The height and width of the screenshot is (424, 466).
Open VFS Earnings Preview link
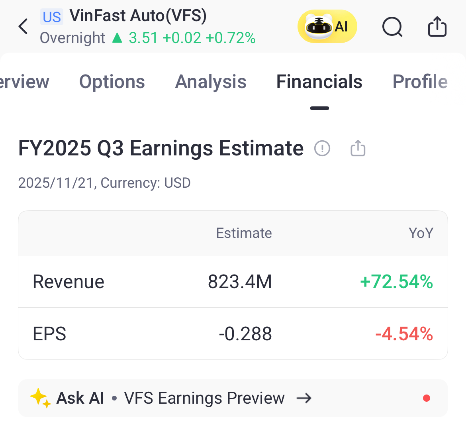pyautogui.click(x=204, y=398)
